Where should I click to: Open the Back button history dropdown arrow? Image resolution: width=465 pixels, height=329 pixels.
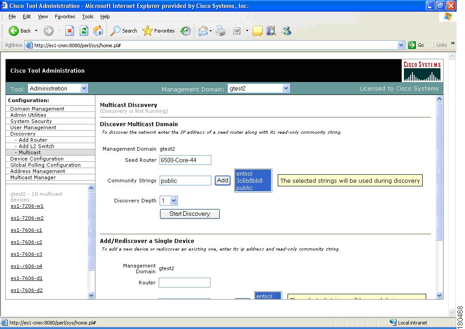pyautogui.click(x=36, y=31)
